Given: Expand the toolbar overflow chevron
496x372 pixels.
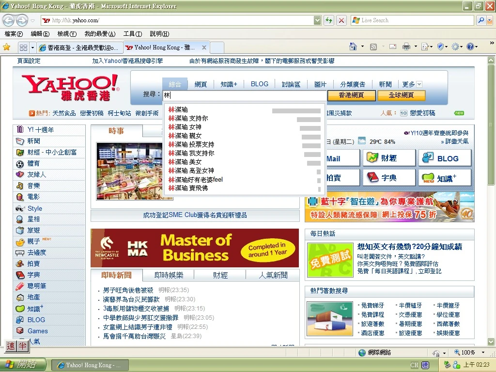Looking at the screenshot, I should coord(492,43).
